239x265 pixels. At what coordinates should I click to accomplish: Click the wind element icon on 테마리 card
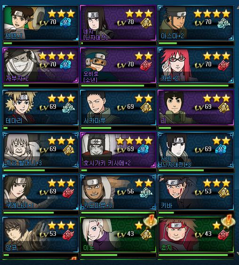69,107
